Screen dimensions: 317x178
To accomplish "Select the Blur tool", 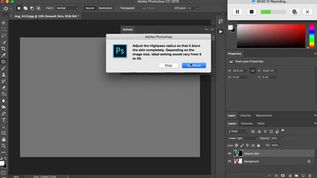I will 3,100.
